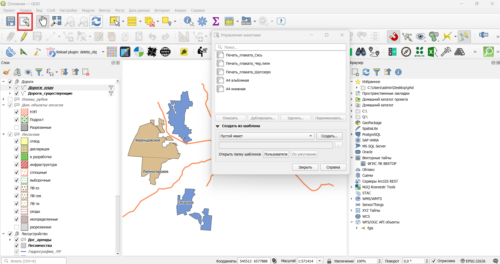500x264 pixels.
Task: Expand the Планы_рубок layer group
Action: (x=4, y=99)
